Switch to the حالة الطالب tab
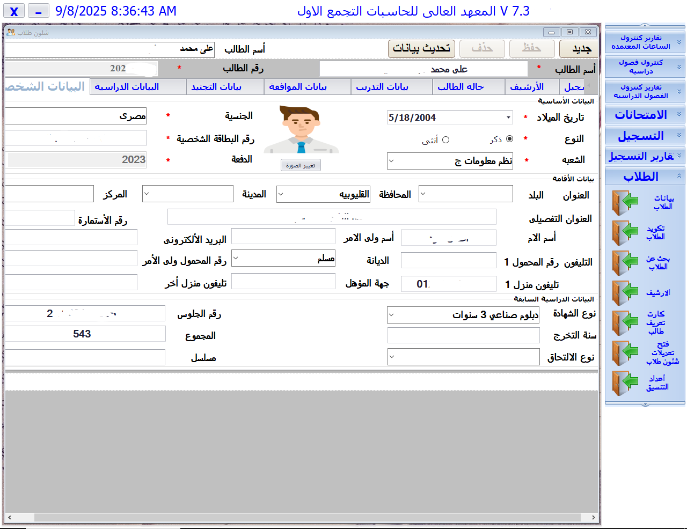Viewport: 687px width, 529px height. (461, 87)
